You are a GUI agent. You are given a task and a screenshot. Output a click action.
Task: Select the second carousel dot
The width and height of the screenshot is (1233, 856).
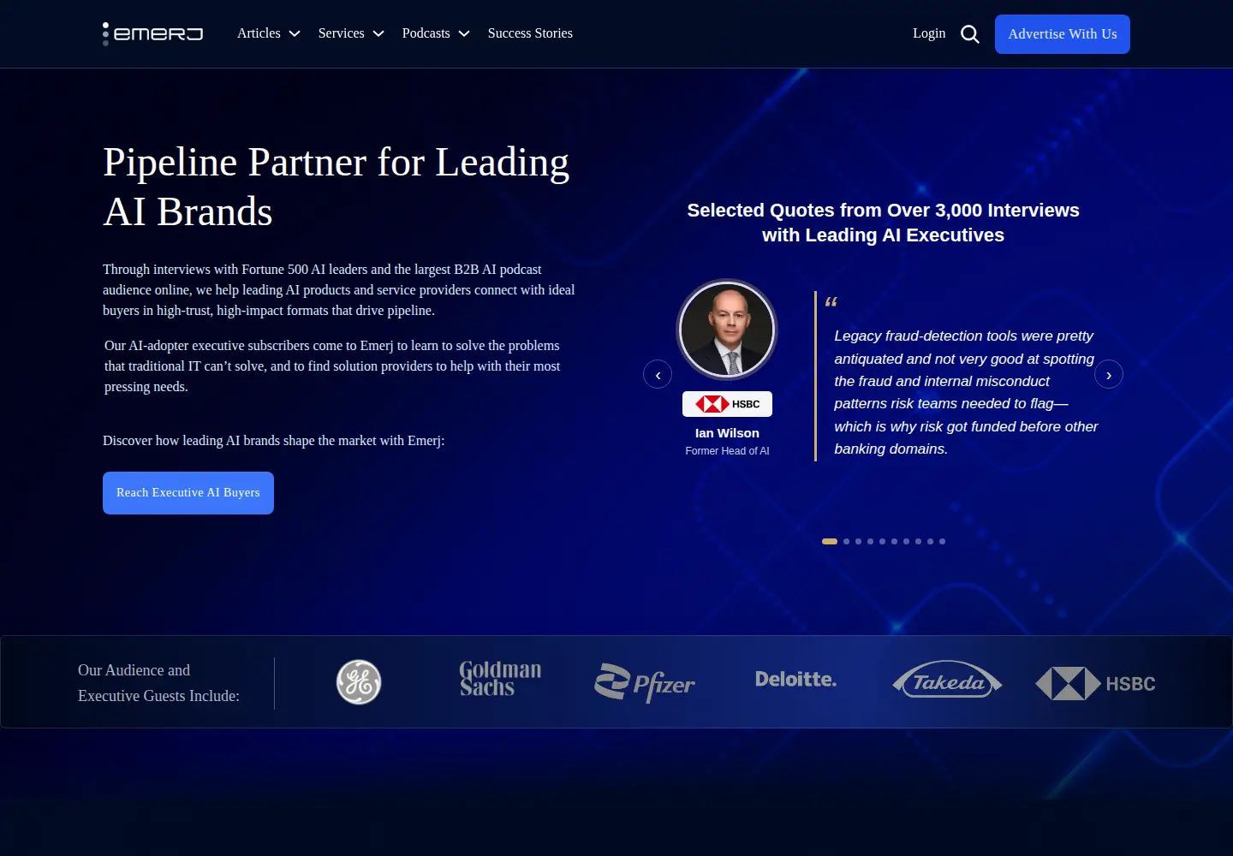(x=846, y=541)
